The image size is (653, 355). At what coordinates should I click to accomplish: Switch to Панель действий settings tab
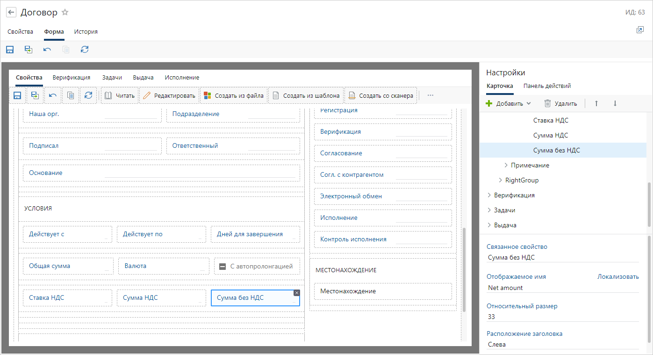(547, 86)
